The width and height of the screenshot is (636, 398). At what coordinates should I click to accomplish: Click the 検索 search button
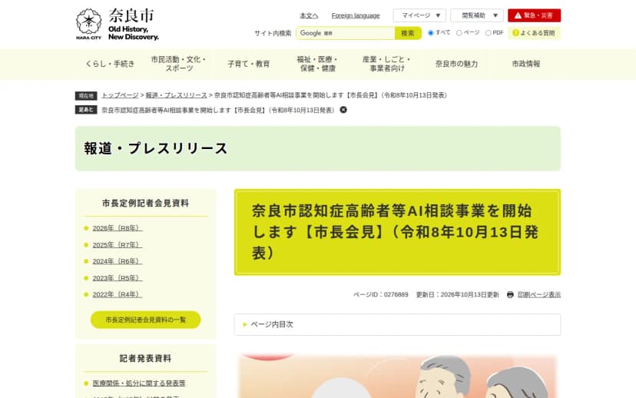tap(408, 33)
